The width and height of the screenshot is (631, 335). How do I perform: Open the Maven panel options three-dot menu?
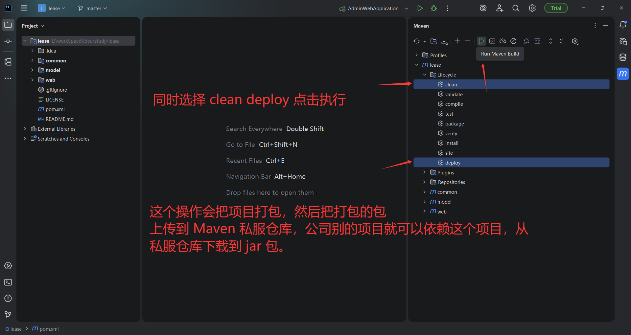(x=595, y=26)
